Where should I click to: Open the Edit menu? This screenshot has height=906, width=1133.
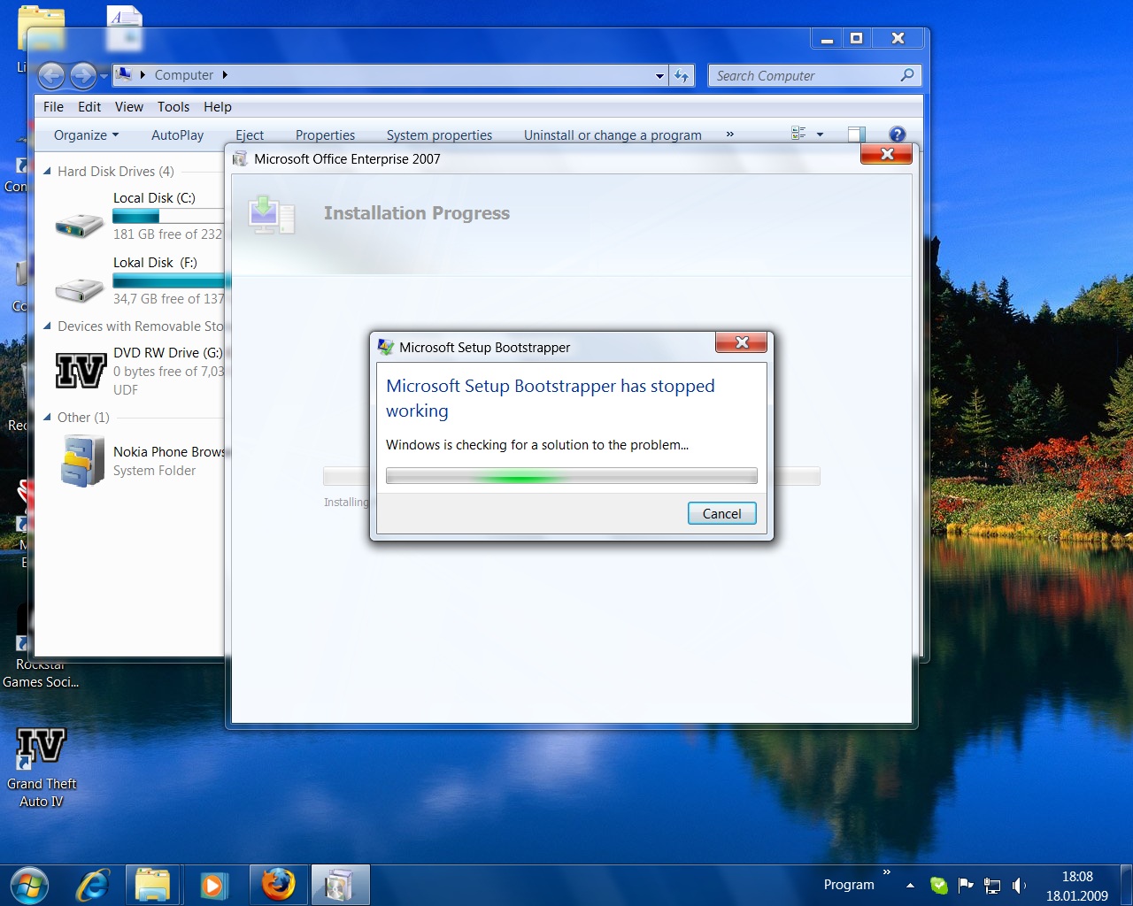[89, 107]
